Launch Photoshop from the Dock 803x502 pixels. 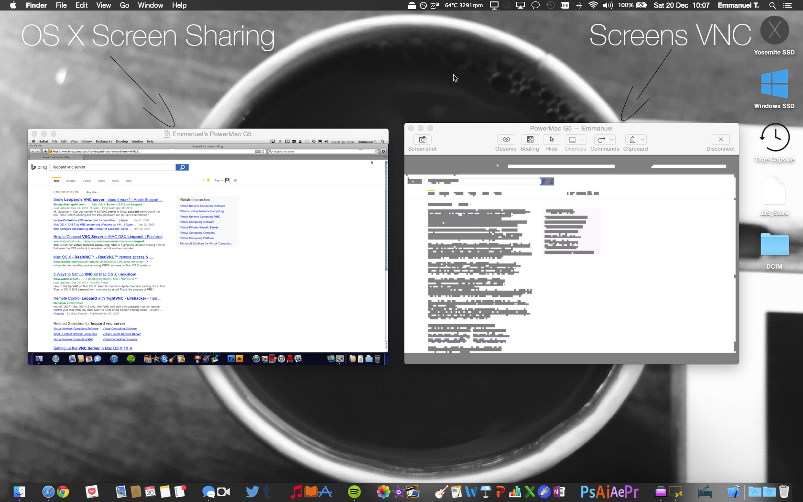point(587,491)
